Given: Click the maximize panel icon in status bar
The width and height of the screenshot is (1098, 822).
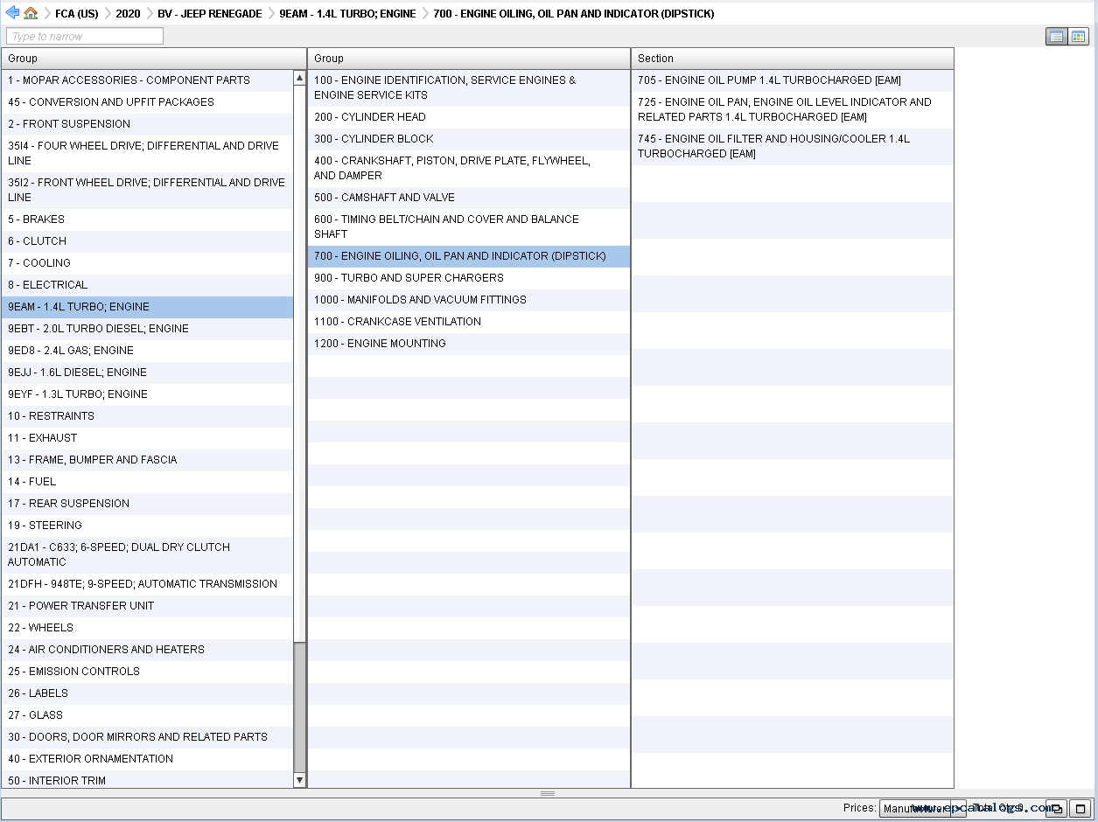Looking at the screenshot, I should pyautogui.click(x=1081, y=809).
